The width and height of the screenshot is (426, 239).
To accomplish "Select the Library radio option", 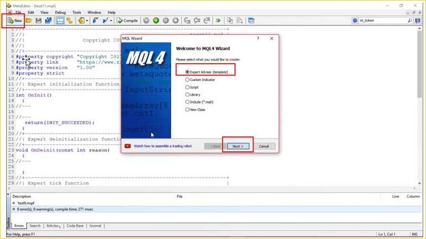I will point(193,94).
